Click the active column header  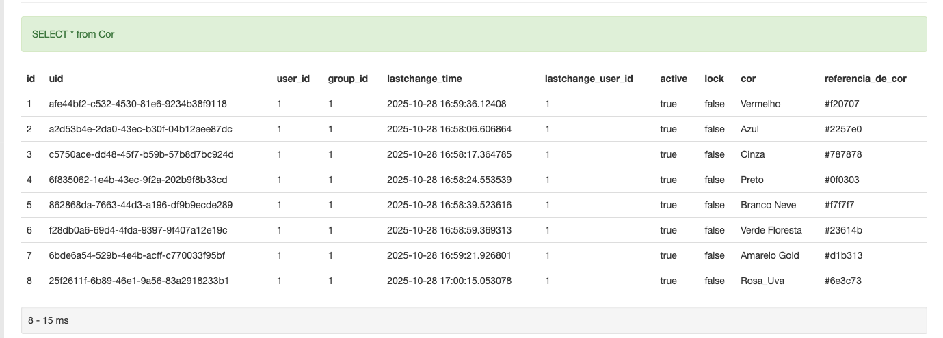[673, 79]
